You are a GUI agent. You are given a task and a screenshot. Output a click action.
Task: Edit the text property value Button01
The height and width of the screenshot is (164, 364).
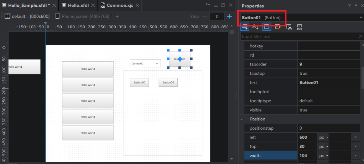[x=329, y=83]
